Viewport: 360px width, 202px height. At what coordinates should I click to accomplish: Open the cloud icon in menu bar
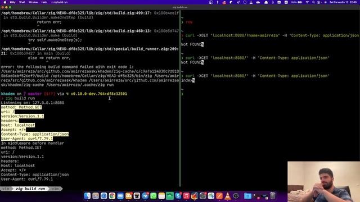(258, 2)
